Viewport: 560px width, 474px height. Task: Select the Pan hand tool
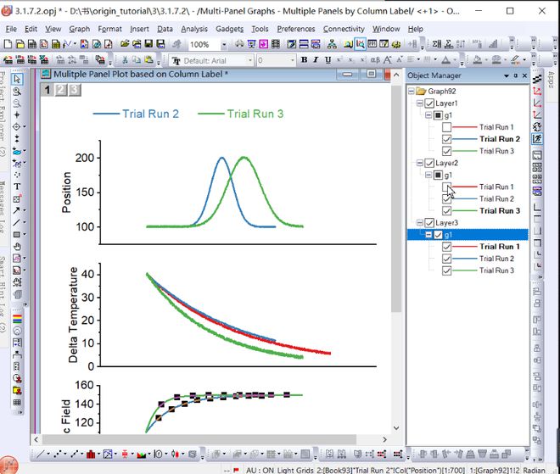17,246
